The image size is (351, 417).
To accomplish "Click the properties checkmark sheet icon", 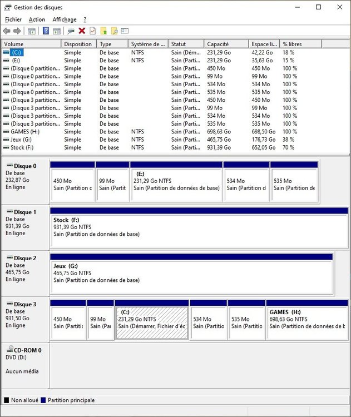I will click(x=92, y=31).
